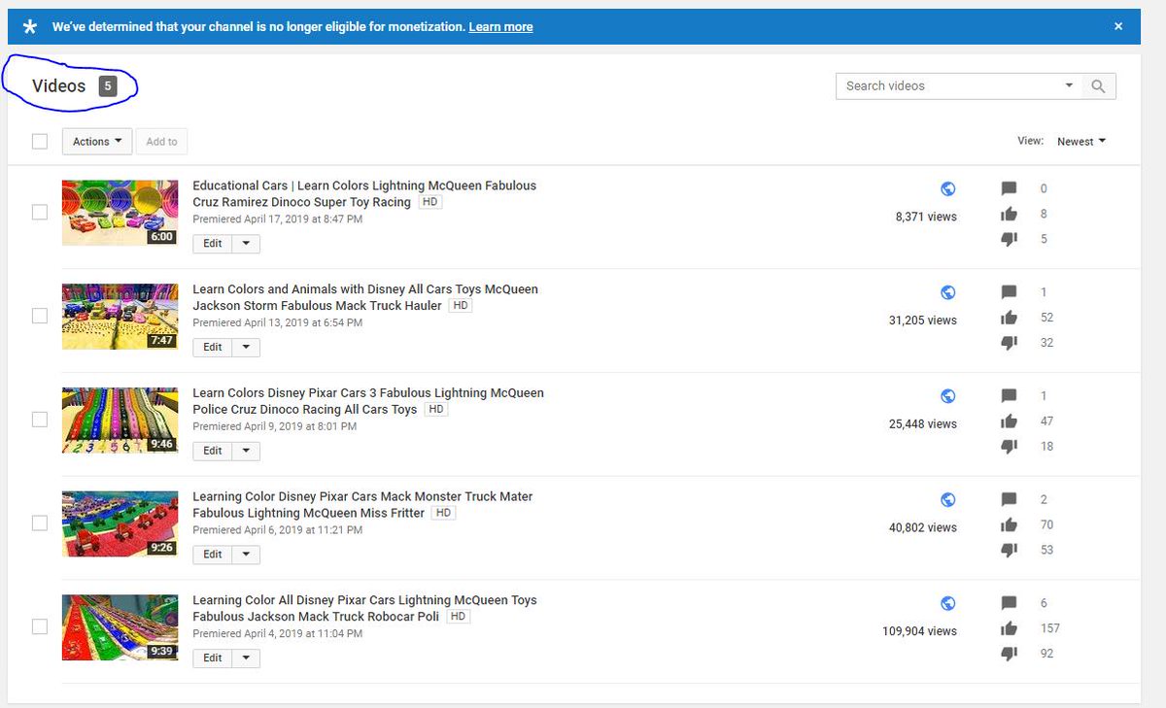Expand Edit dropdown arrow for Robocar Poli video
This screenshot has width=1166, height=708.
click(246, 658)
